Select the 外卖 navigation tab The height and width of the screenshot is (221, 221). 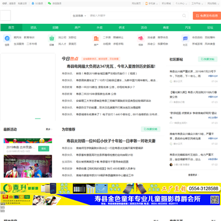(x=99, y=28)
